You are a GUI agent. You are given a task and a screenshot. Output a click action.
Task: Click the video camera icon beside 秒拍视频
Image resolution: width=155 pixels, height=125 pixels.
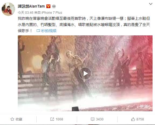click(x=38, y=31)
